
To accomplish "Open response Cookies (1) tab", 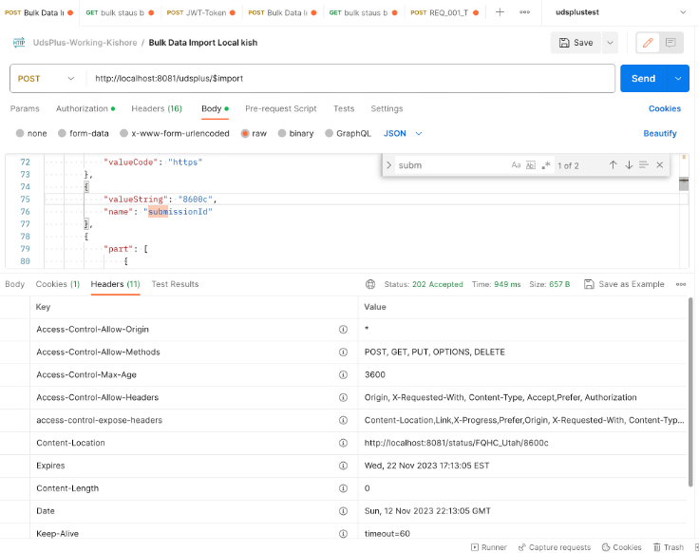I will (x=58, y=284).
